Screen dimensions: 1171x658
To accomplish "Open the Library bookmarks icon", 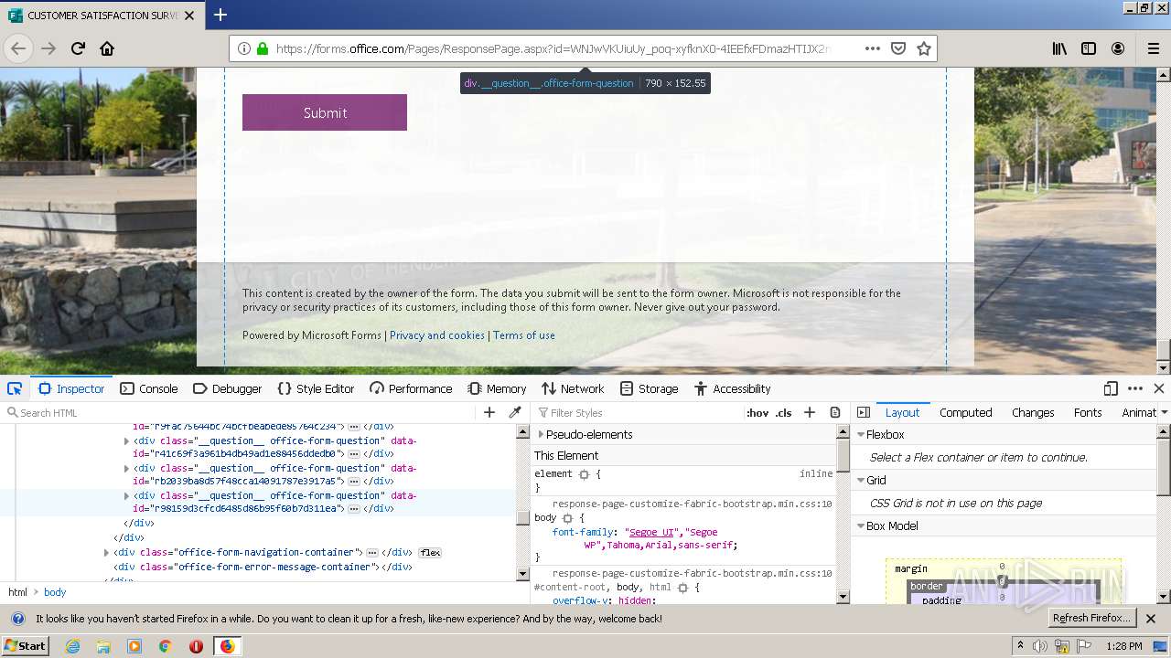I will coord(1059,48).
